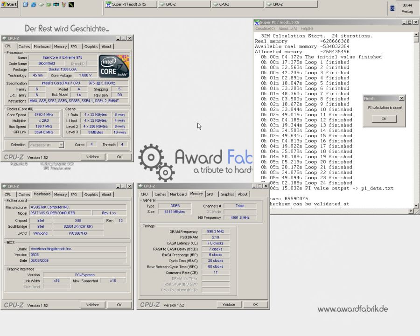Open Calculate(C) menu in Super PI
The image size is (420, 336).
coord(265,28)
